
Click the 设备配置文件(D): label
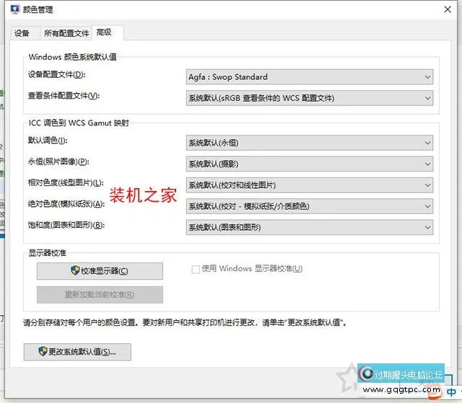pos(56,75)
